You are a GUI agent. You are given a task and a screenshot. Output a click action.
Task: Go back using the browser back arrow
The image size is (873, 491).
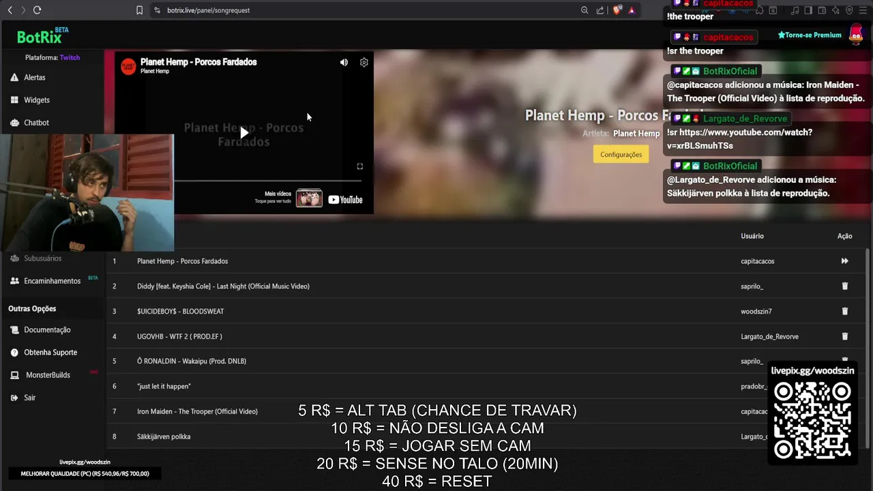pyautogui.click(x=10, y=10)
